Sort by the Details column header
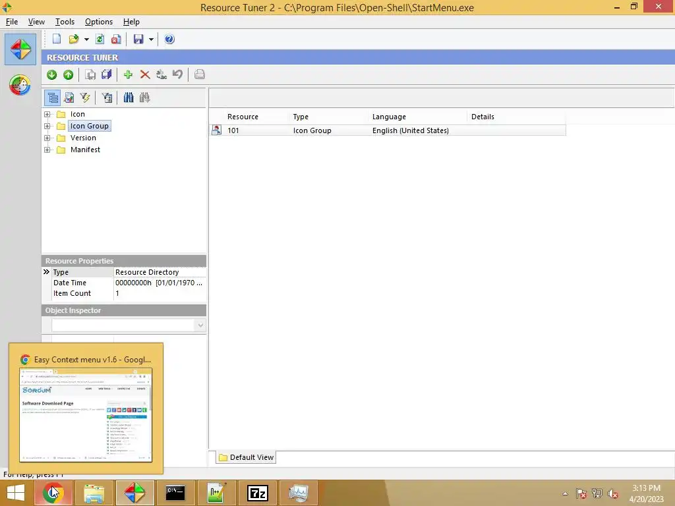The image size is (675, 506). coord(517,117)
